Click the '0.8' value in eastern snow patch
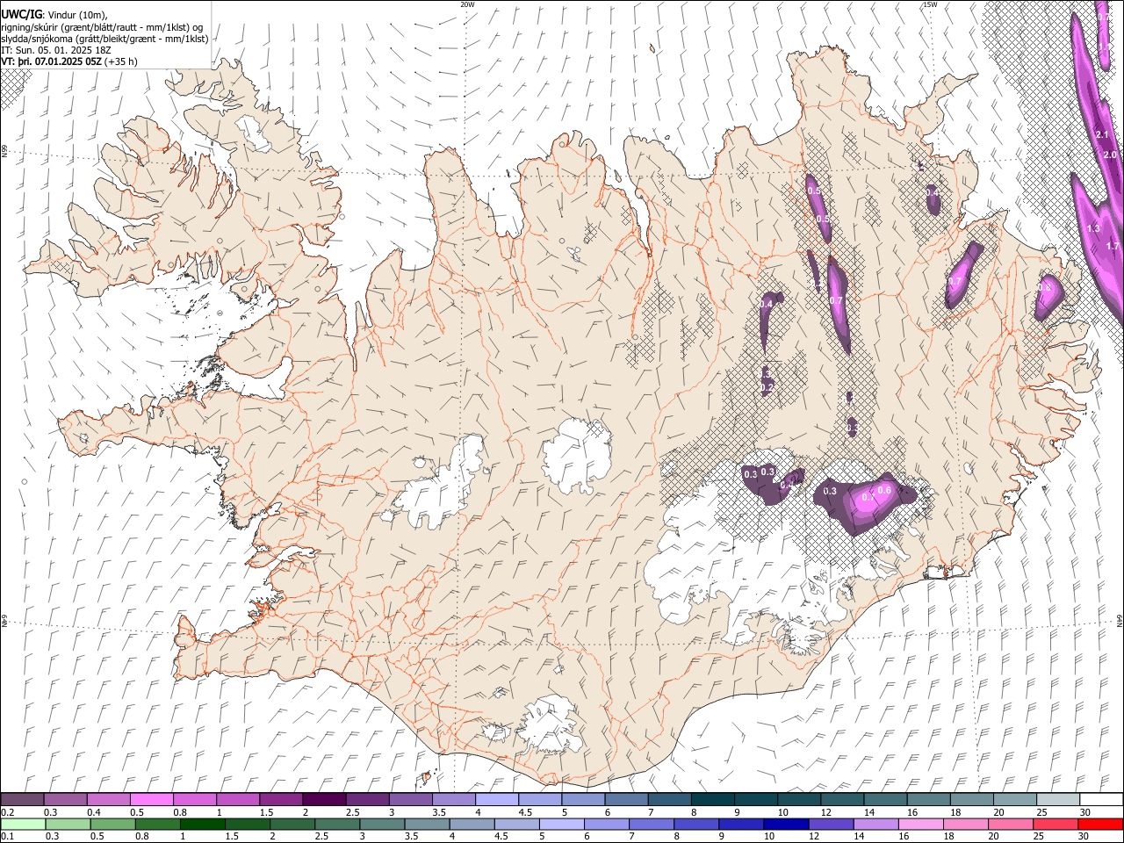This screenshot has height=843, width=1124. click(x=1045, y=287)
